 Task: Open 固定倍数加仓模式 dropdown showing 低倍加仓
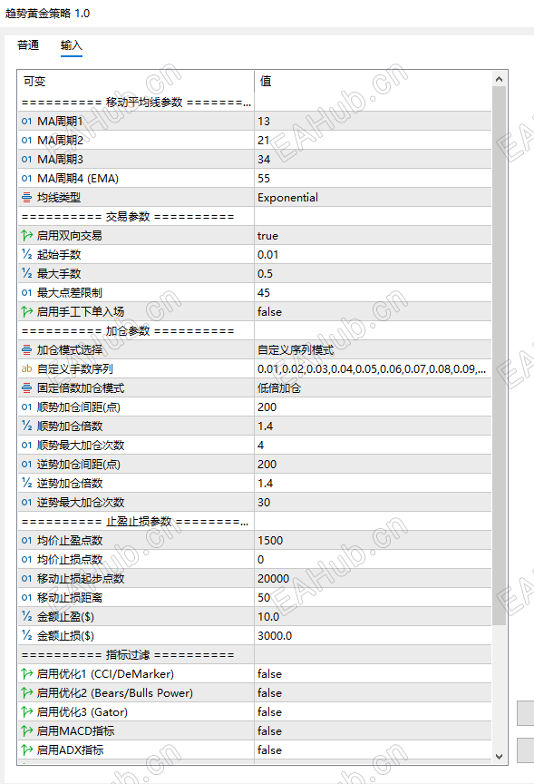[373, 388]
